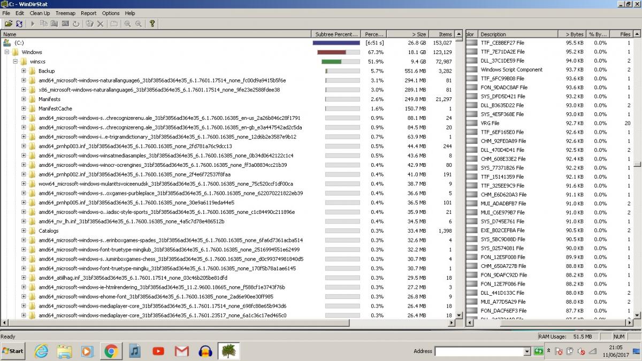Collapse the winsxs folder node
Screen dimensions: 642x361
click(x=16, y=62)
